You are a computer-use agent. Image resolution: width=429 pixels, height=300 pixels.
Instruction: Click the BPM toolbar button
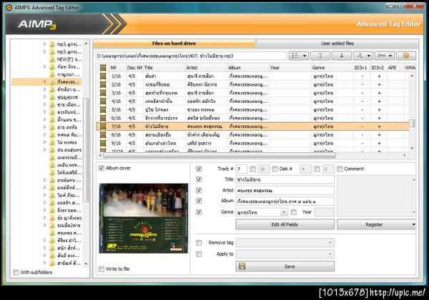point(381,56)
